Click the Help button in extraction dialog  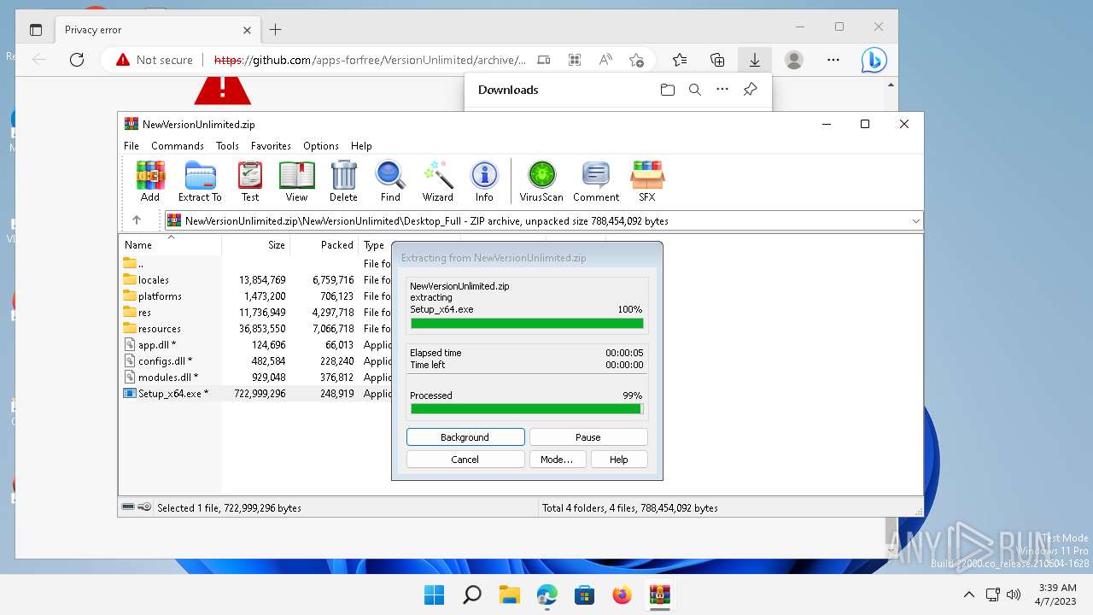pos(619,460)
